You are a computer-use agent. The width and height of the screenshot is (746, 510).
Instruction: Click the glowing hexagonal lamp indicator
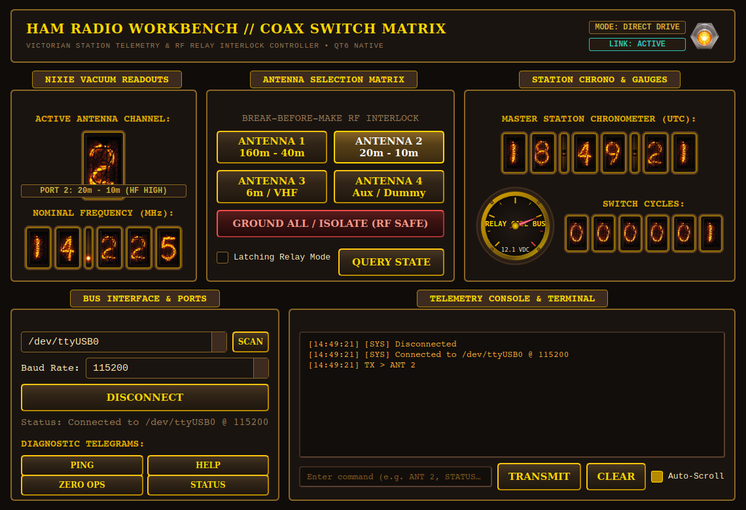pyautogui.click(x=705, y=36)
